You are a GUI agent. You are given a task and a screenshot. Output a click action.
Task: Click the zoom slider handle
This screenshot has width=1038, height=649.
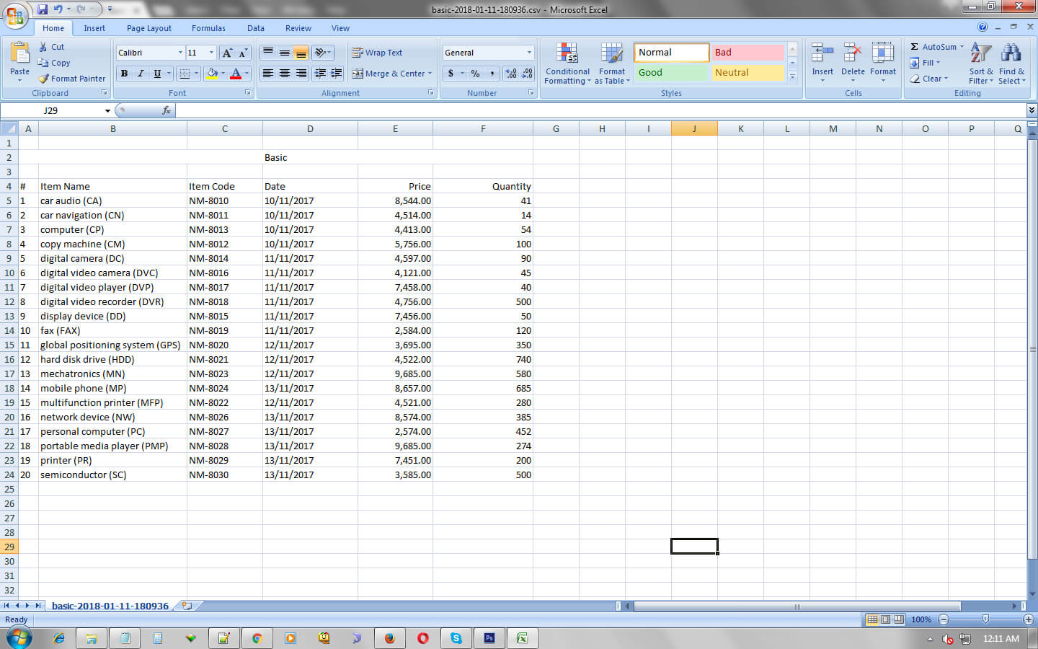[985, 619]
